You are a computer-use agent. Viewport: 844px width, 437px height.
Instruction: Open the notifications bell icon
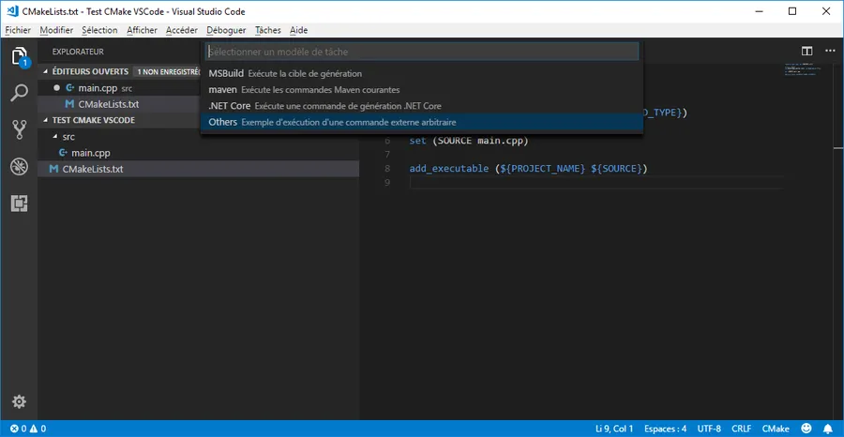828,429
